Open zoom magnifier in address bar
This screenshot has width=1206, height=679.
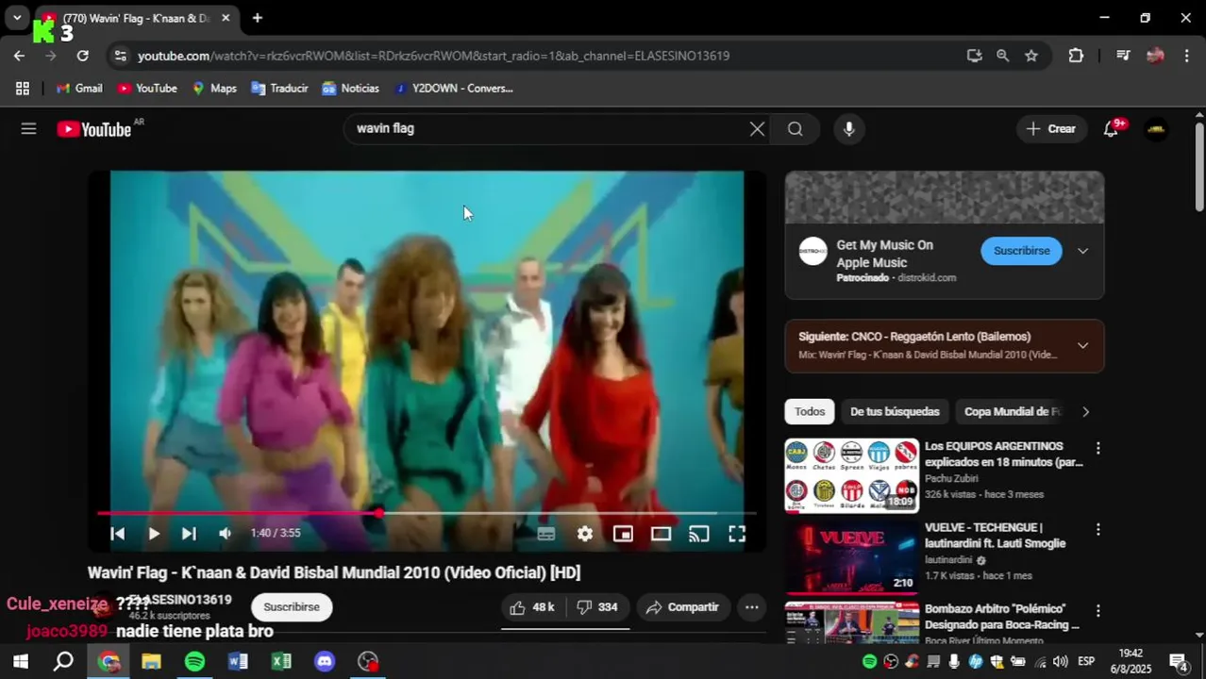1002,56
